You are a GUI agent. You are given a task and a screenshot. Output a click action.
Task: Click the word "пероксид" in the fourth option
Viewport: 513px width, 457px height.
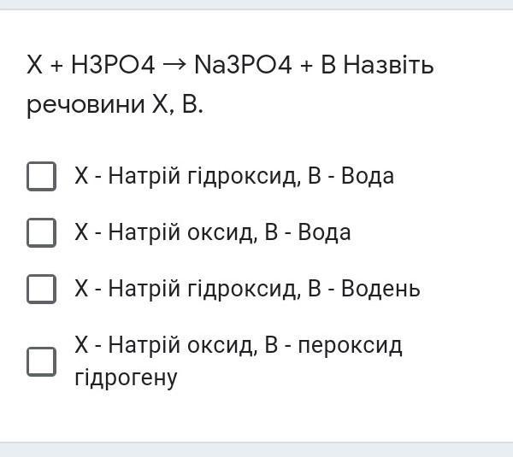[354, 346]
